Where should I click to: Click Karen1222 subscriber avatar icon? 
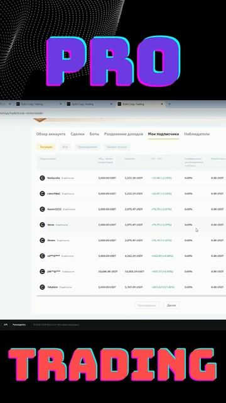click(42, 209)
